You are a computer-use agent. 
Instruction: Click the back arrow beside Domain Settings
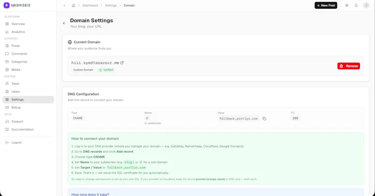coord(64,23)
